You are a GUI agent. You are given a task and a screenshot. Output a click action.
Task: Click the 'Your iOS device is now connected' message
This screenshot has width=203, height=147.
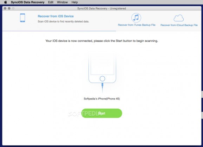[101, 41]
